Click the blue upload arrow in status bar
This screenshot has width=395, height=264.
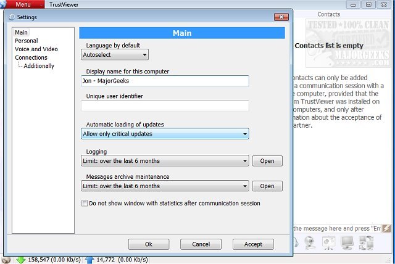[89, 260]
